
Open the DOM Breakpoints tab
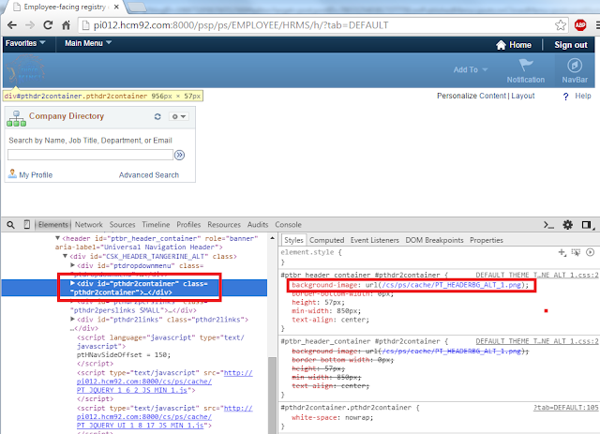click(x=434, y=240)
